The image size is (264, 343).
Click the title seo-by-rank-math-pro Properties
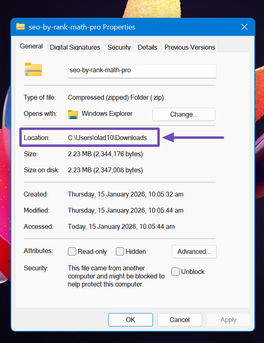[82, 27]
